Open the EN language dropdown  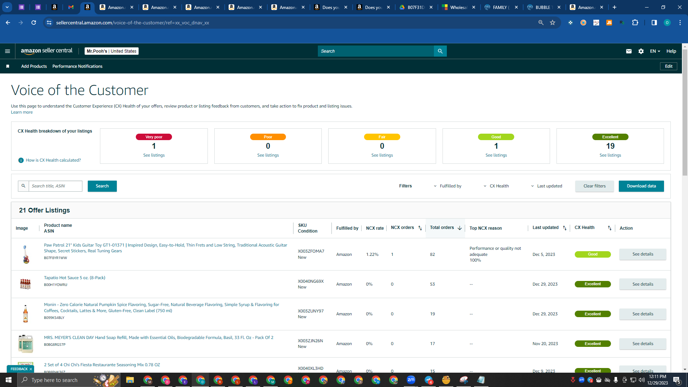655,51
